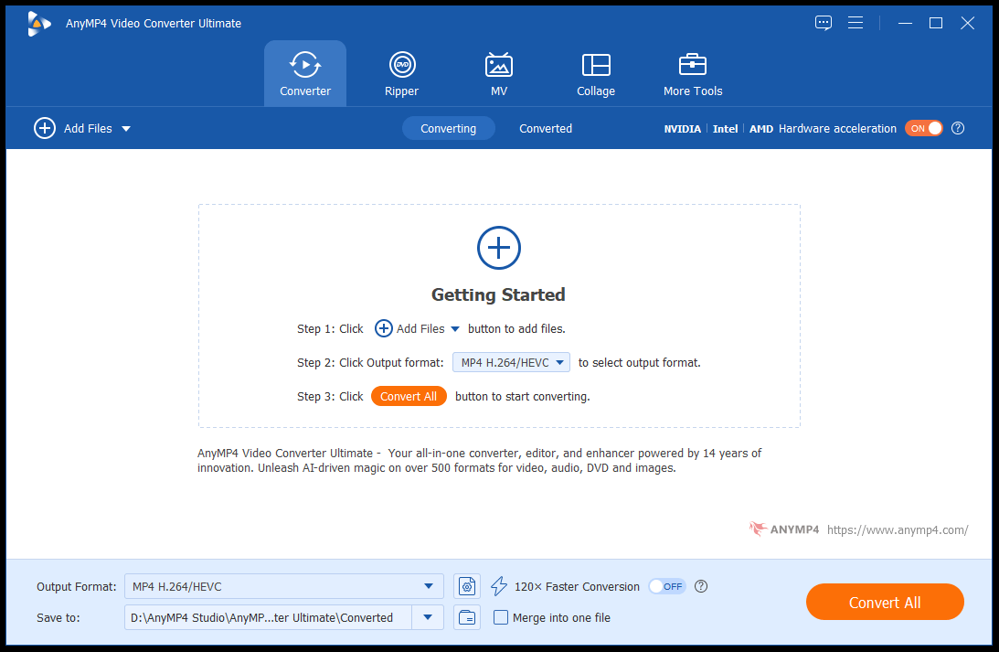The image size is (999, 652).
Task: Click the ANYMP4 brand logo
Action: [784, 529]
